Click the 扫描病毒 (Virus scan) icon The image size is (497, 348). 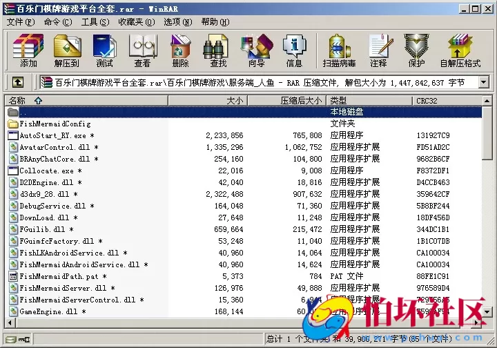(339, 50)
